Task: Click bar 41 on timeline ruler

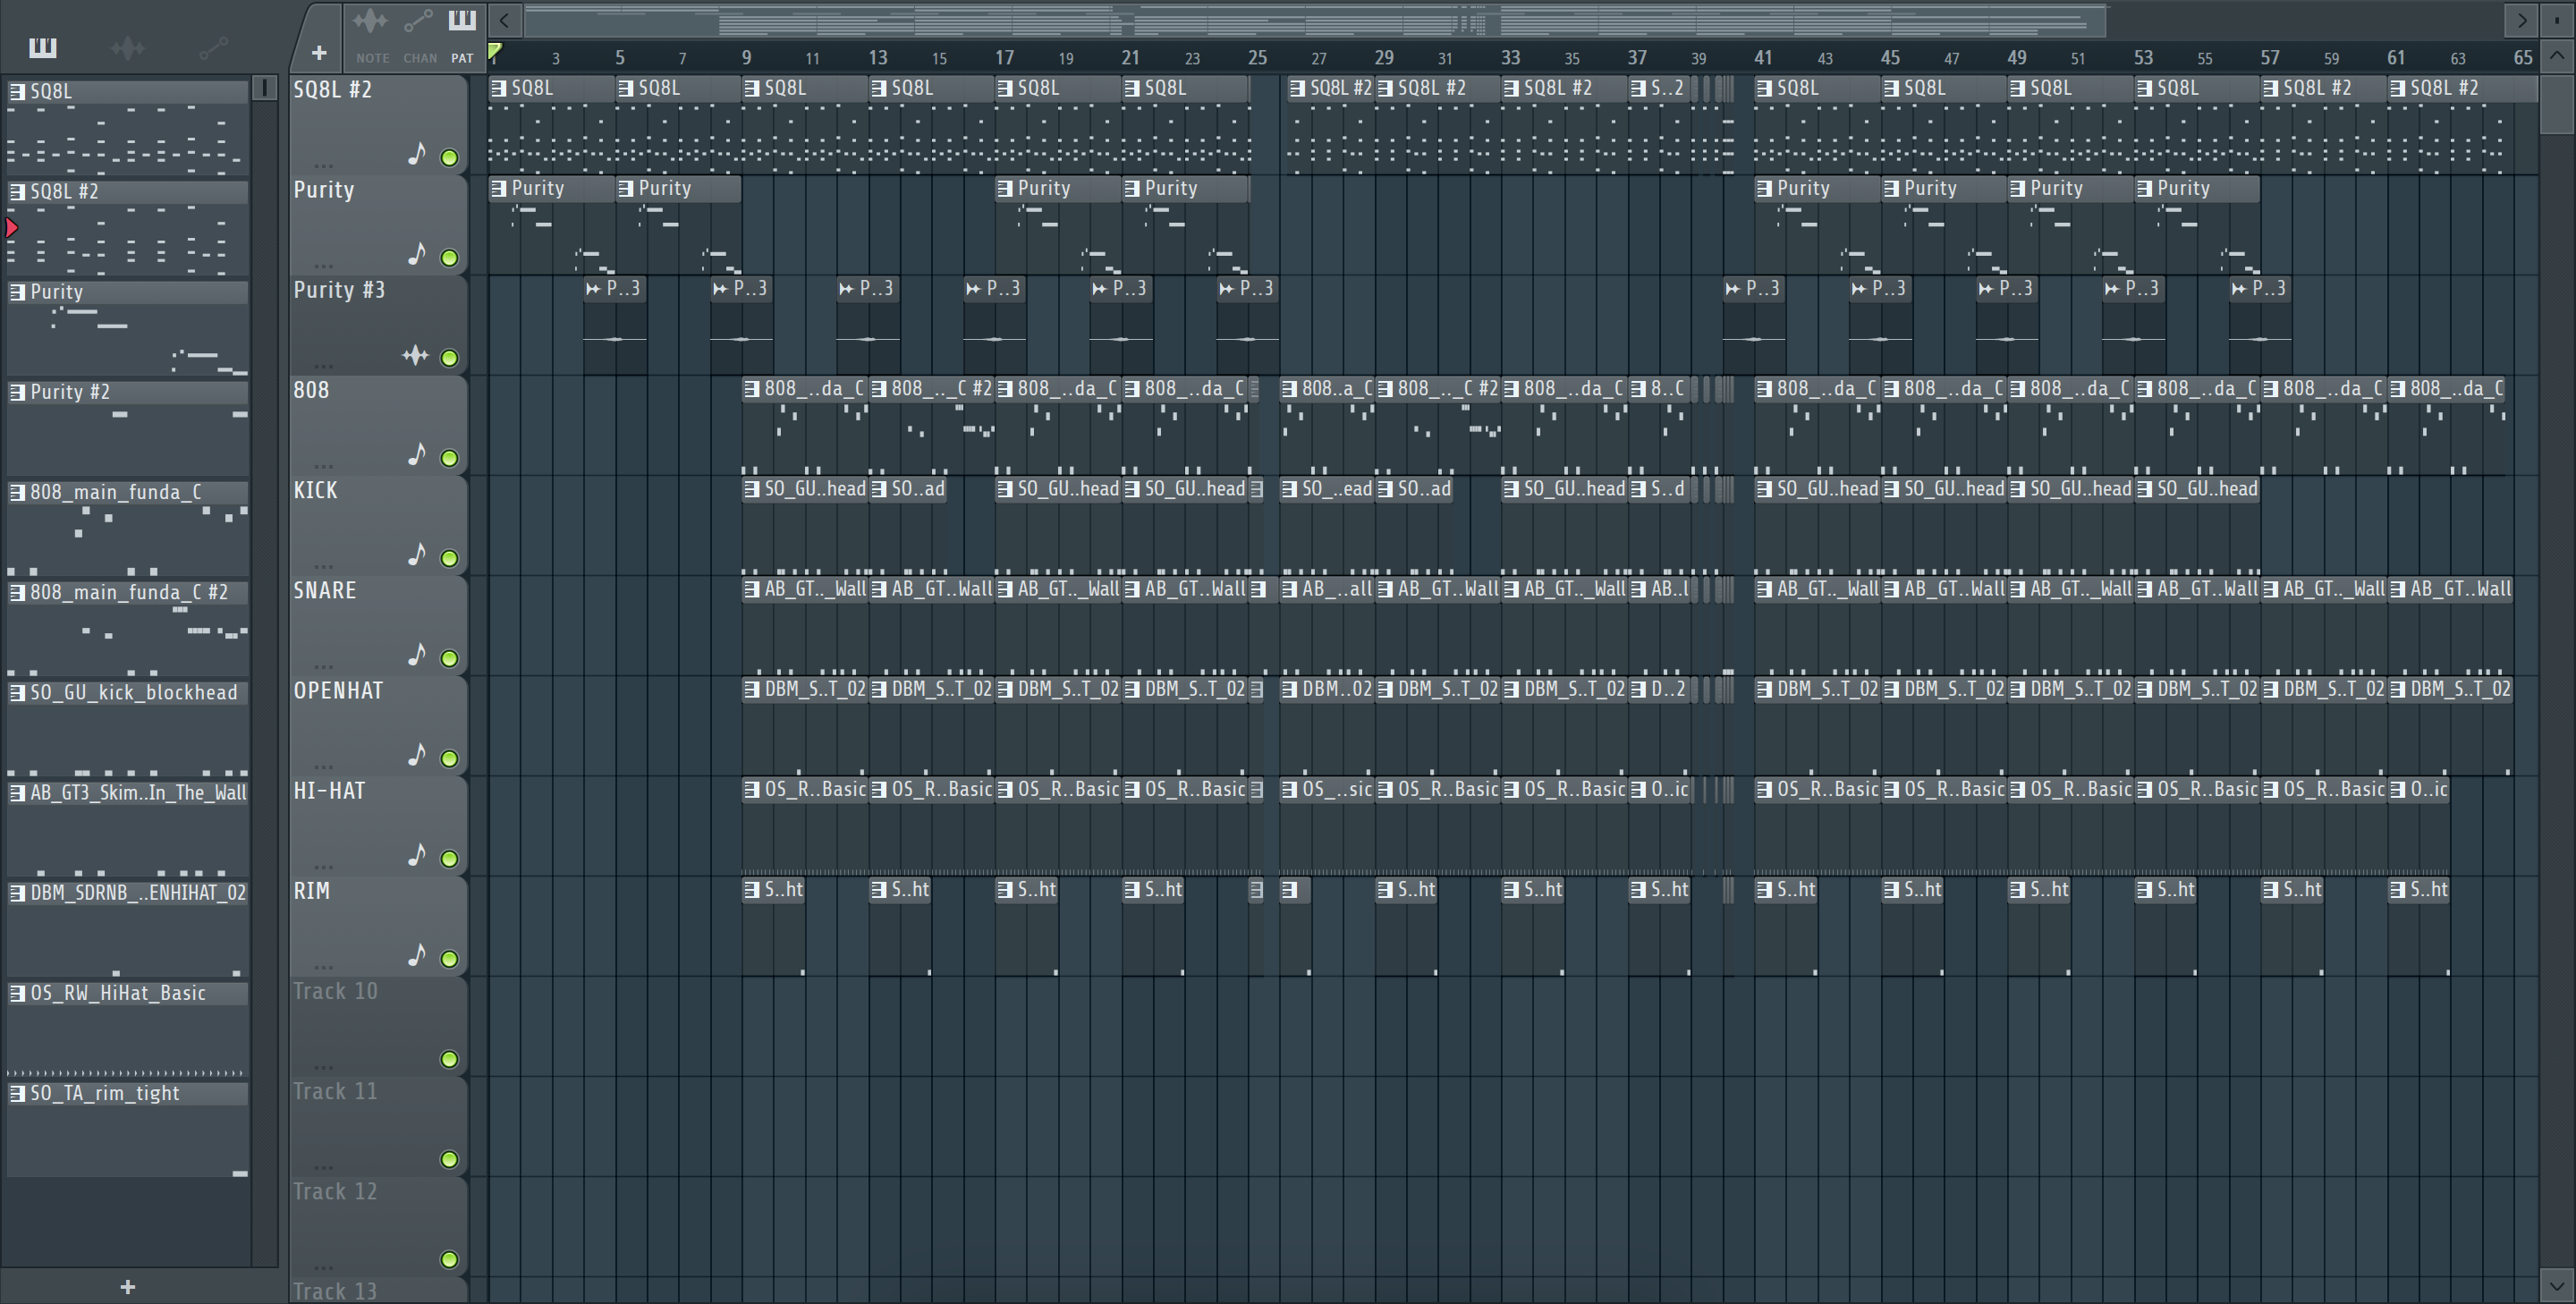Action: point(1763,57)
